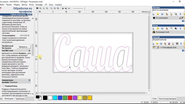Open the Рельефы menu
Image resolution: width=185 pixels, height=104 pixels.
coord(39,5)
